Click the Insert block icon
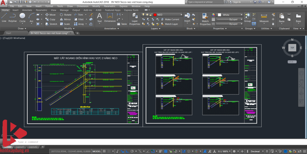 (187, 17)
